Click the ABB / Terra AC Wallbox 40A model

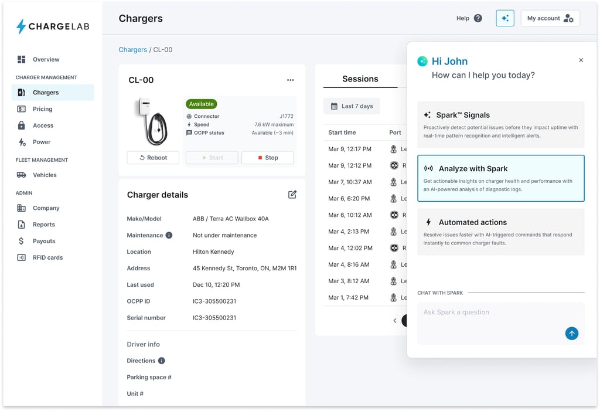click(x=231, y=219)
